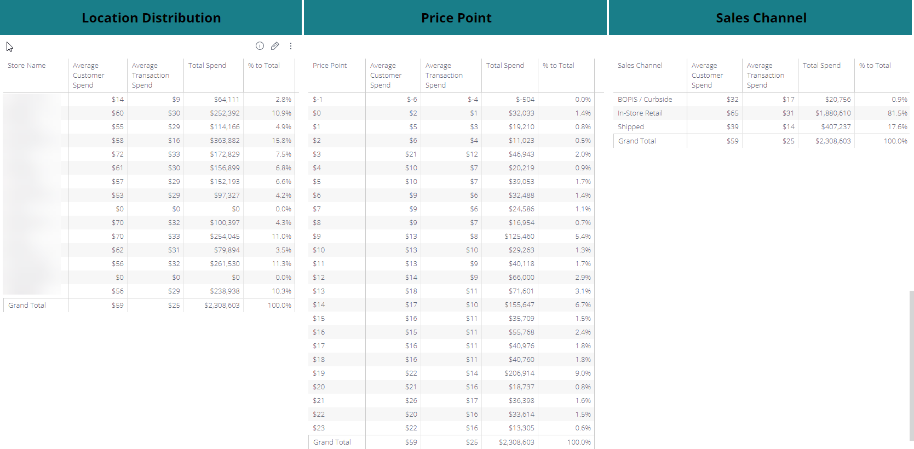This screenshot has height=449, width=914.
Task: Select the $14 price point row label
Action: pyautogui.click(x=319, y=305)
